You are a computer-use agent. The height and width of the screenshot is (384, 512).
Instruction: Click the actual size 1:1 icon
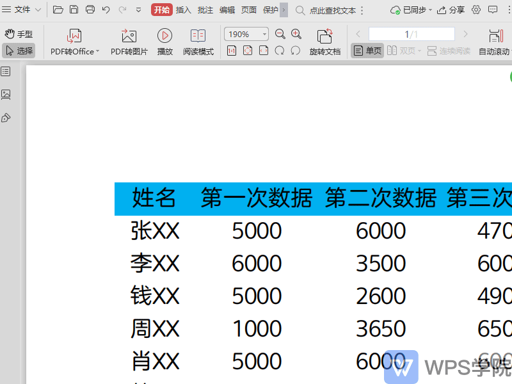point(232,51)
